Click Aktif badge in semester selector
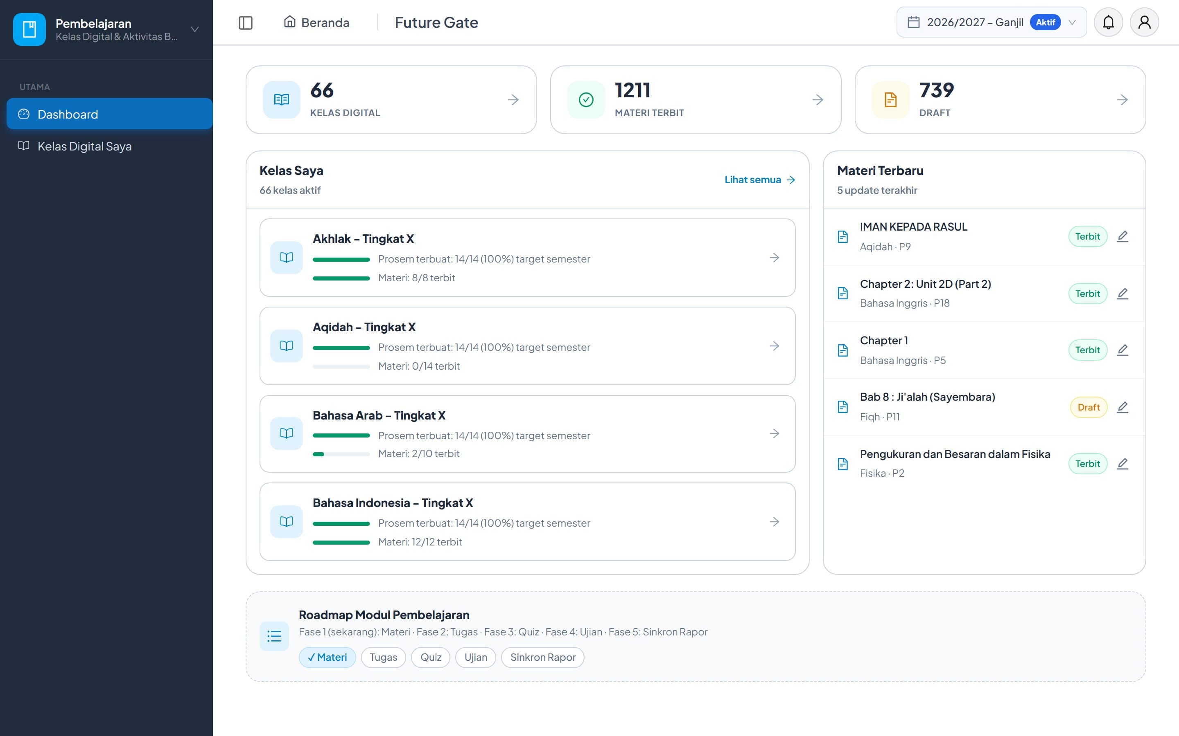 [1045, 22]
